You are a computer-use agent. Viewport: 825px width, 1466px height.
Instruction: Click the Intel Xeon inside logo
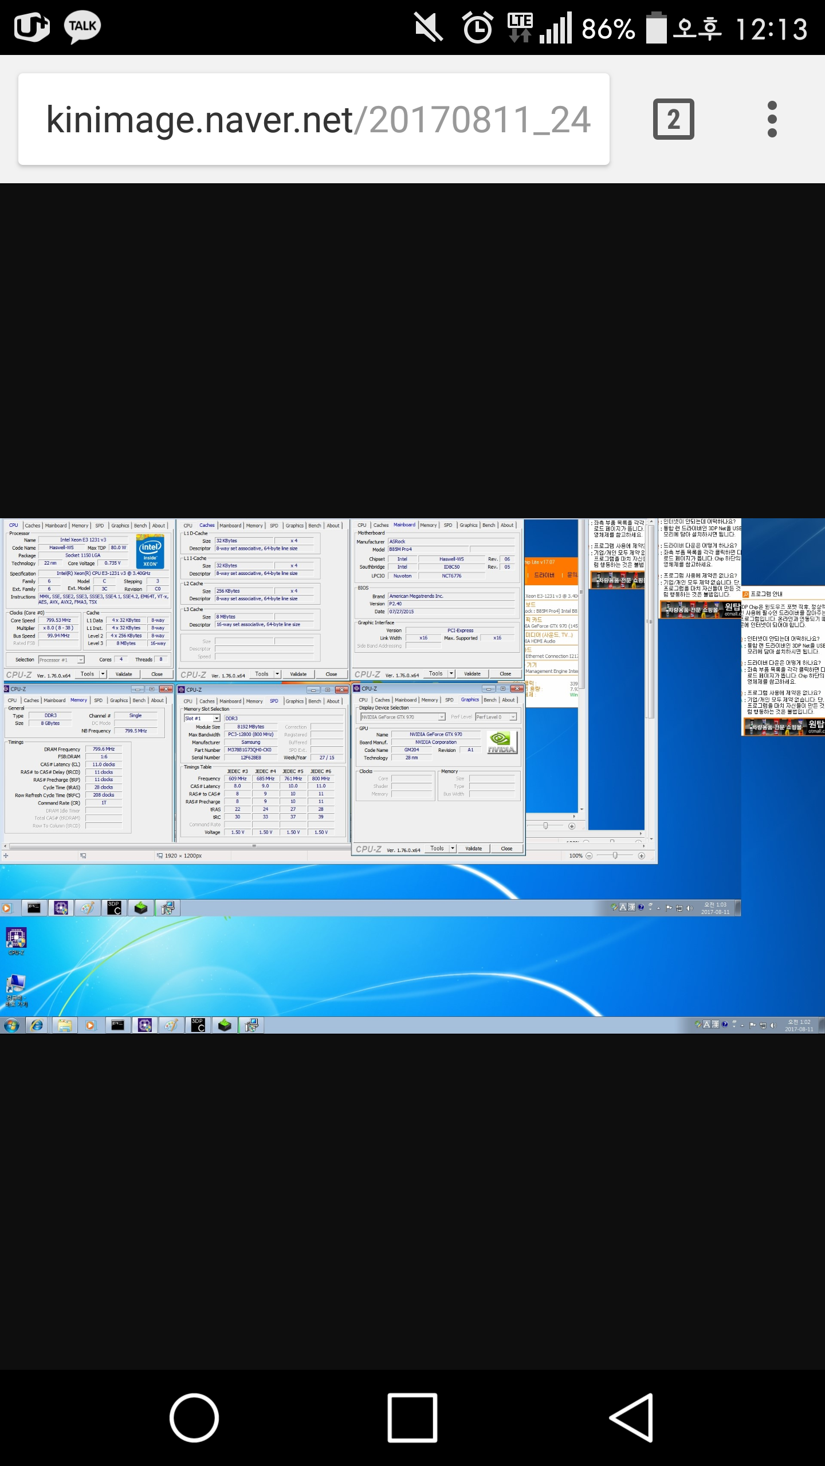150,551
